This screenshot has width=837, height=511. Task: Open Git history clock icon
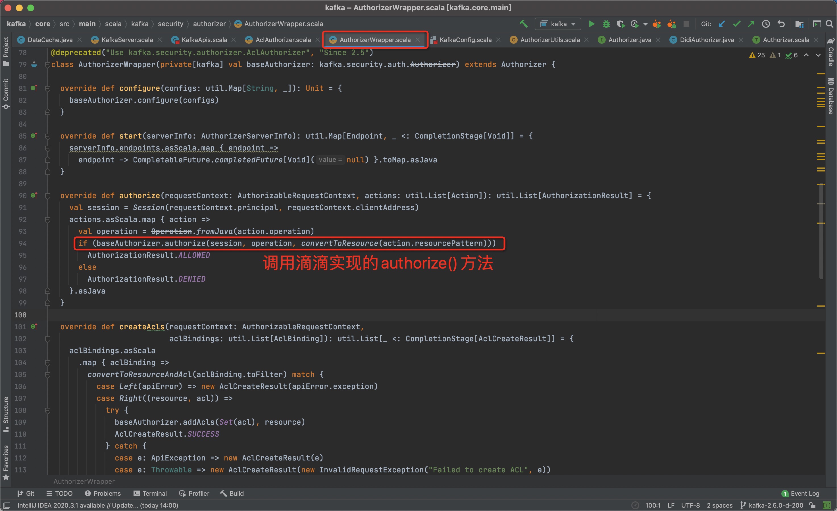point(766,24)
